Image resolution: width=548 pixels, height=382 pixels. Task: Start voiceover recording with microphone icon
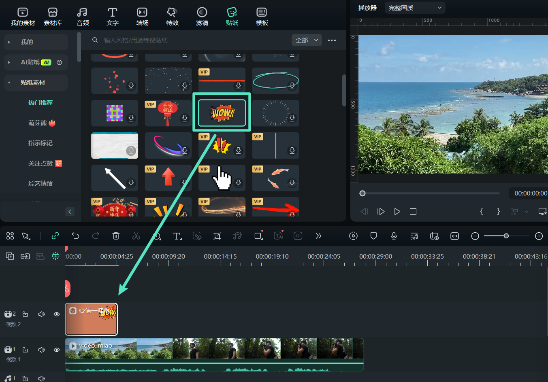(x=394, y=236)
